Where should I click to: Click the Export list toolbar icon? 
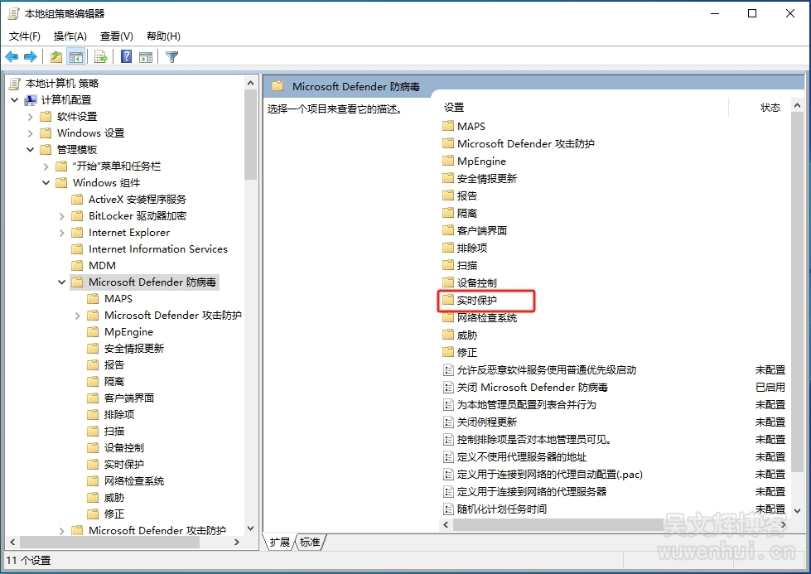[x=101, y=56]
